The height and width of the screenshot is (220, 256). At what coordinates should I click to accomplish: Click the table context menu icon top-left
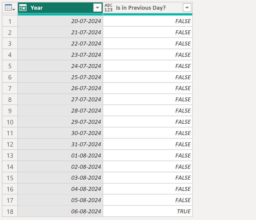(8, 7)
